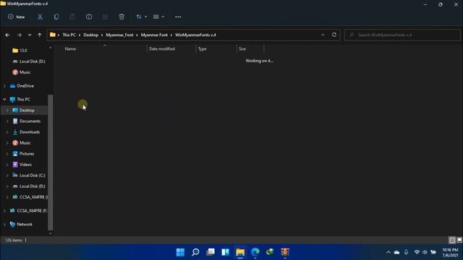This screenshot has width=463, height=260.
Task: Expand the Desktop tree node
Action: pyautogui.click(x=7, y=110)
